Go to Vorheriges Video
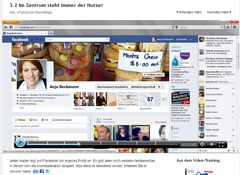Screen dimensions: 240x175 click(x=189, y=12)
